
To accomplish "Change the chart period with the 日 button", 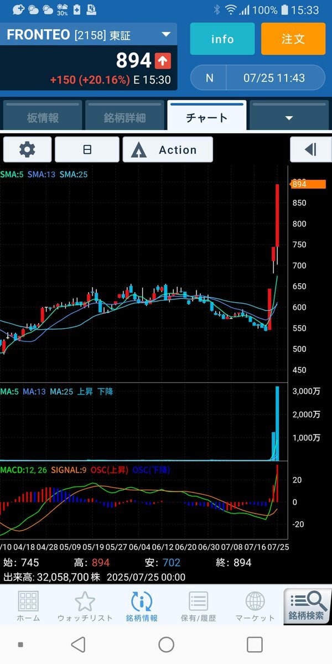I will click(x=87, y=149).
